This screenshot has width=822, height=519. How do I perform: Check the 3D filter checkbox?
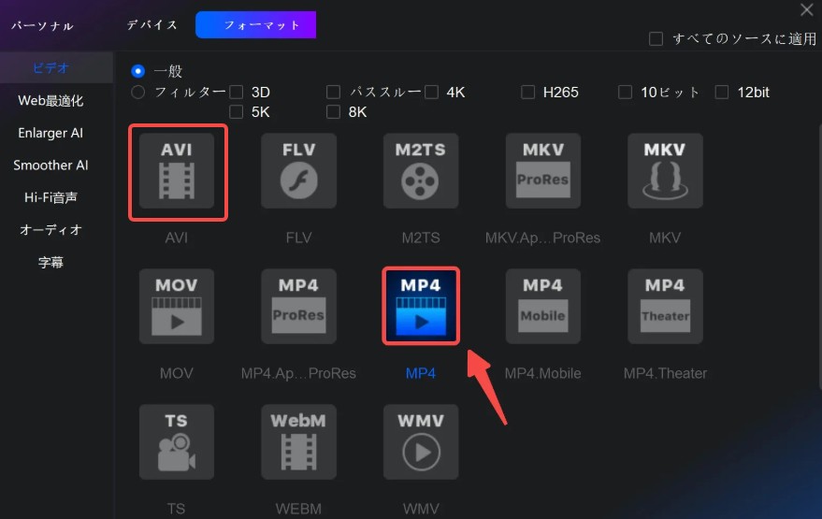pyautogui.click(x=237, y=93)
